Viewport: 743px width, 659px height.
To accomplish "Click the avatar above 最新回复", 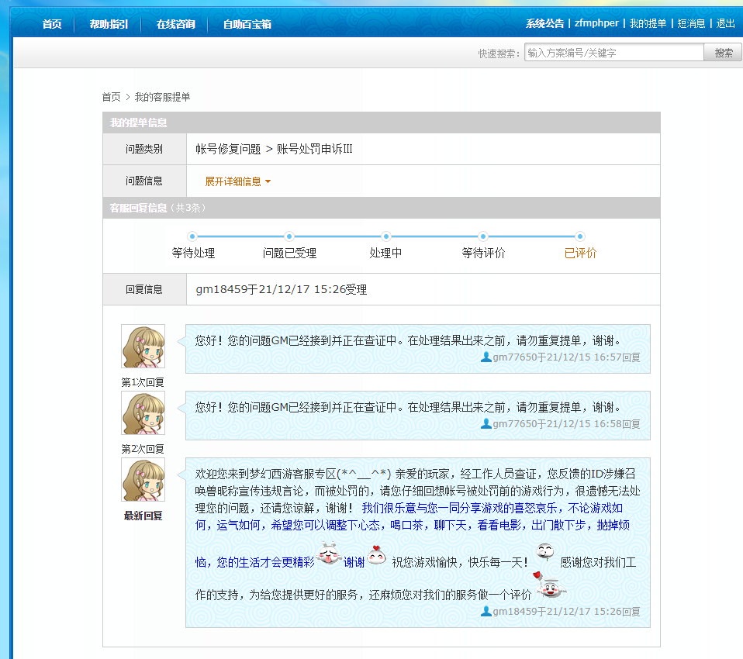I will [x=143, y=480].
